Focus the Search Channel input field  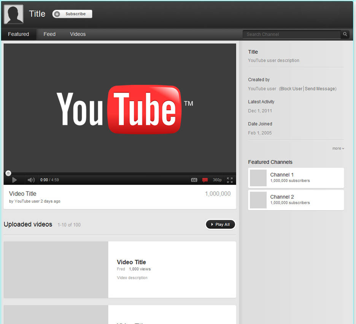tap(291, 35)
